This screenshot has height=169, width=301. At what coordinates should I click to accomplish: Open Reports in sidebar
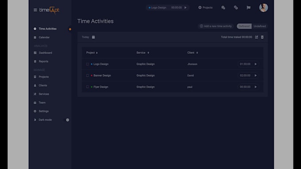(43, 61)
